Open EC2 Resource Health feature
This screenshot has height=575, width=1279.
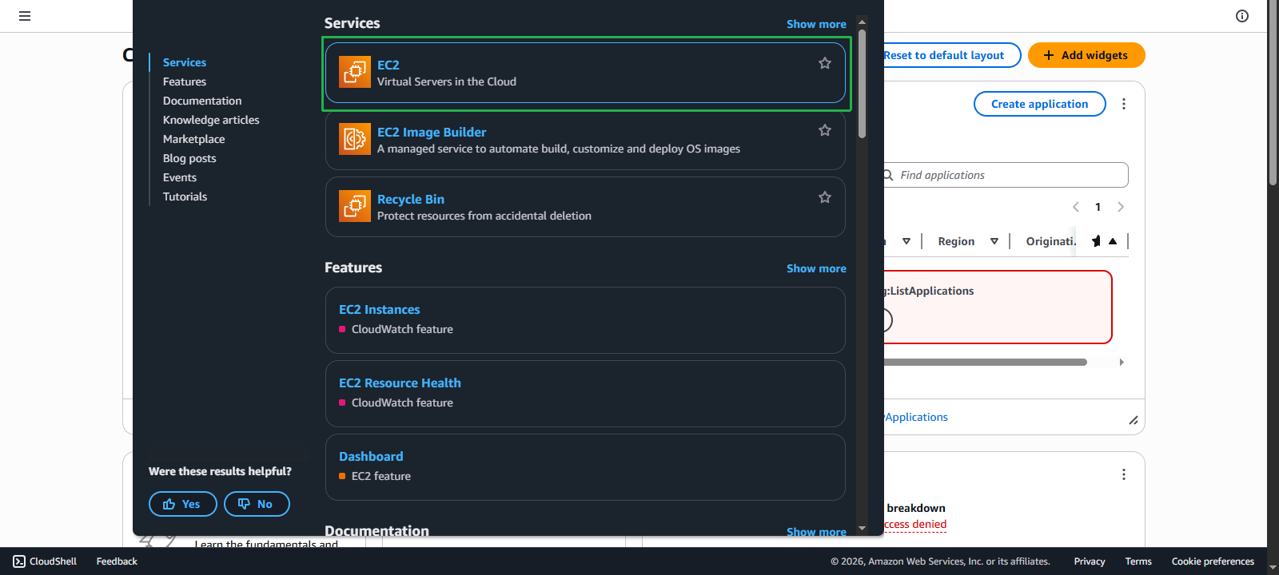pyautogui.click(x=400, y=383)
